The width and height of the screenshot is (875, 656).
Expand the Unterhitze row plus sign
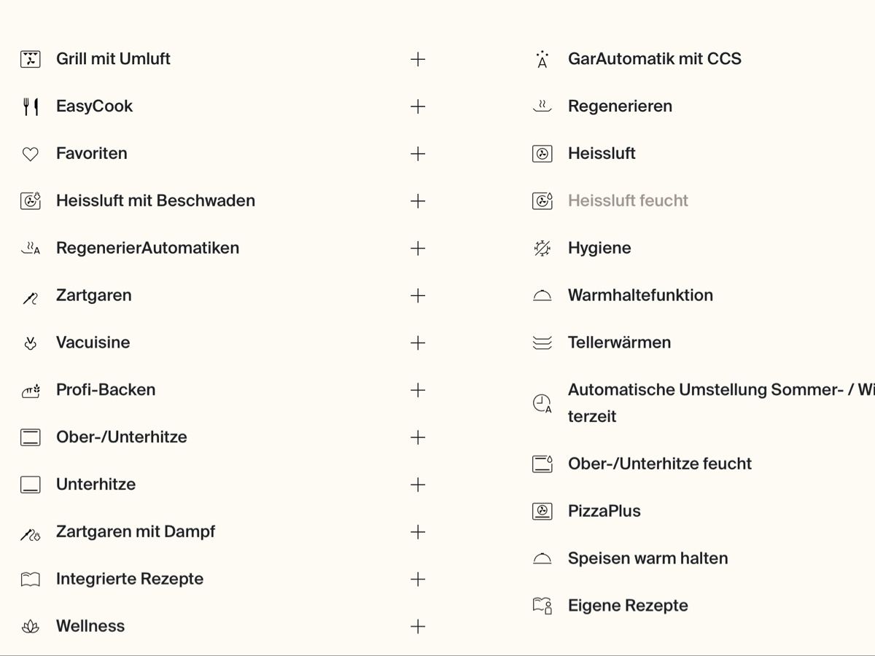[418, 485]
